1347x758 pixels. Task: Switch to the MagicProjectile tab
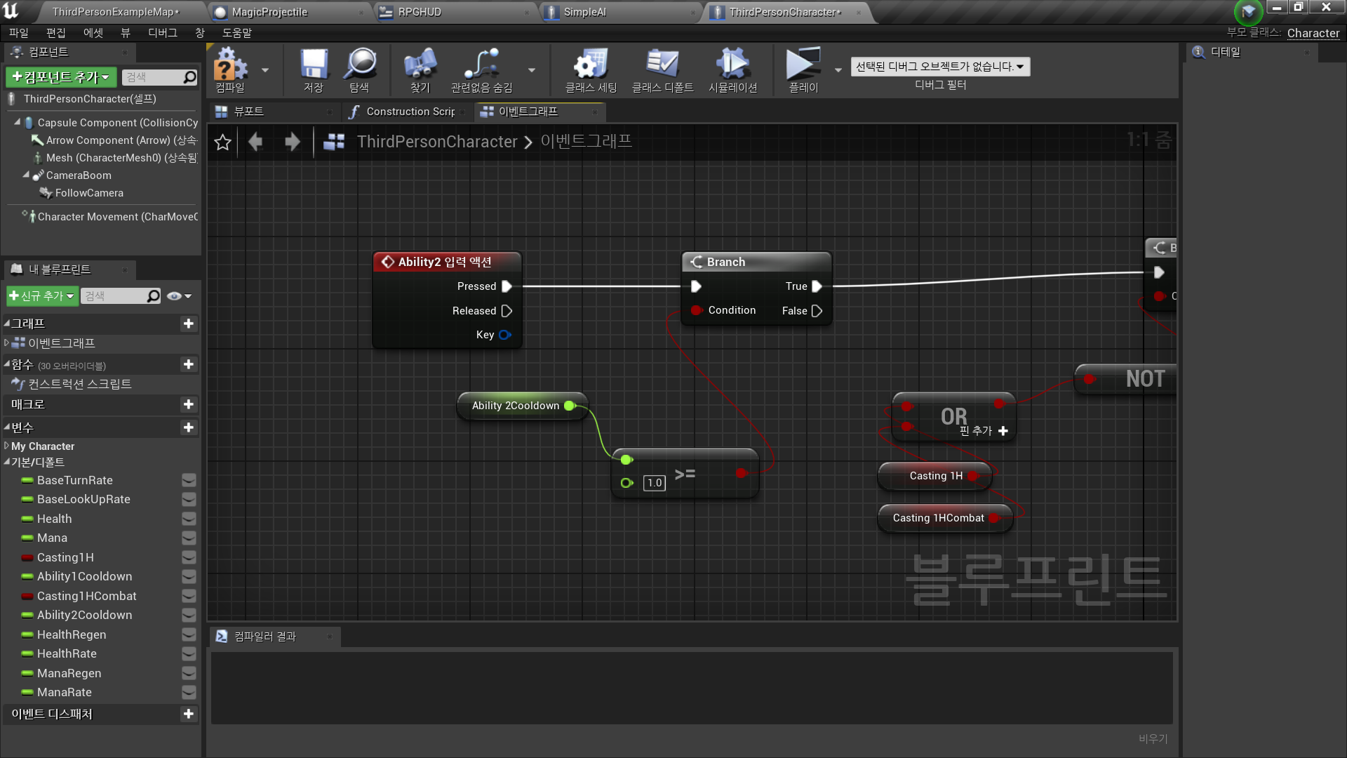click(270, 12)
